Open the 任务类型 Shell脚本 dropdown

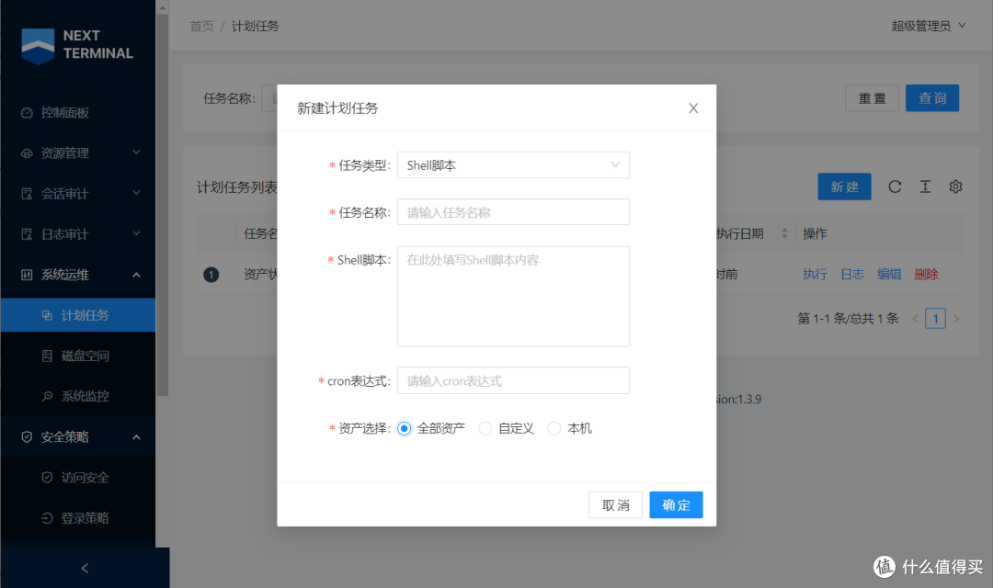(514, 165)
